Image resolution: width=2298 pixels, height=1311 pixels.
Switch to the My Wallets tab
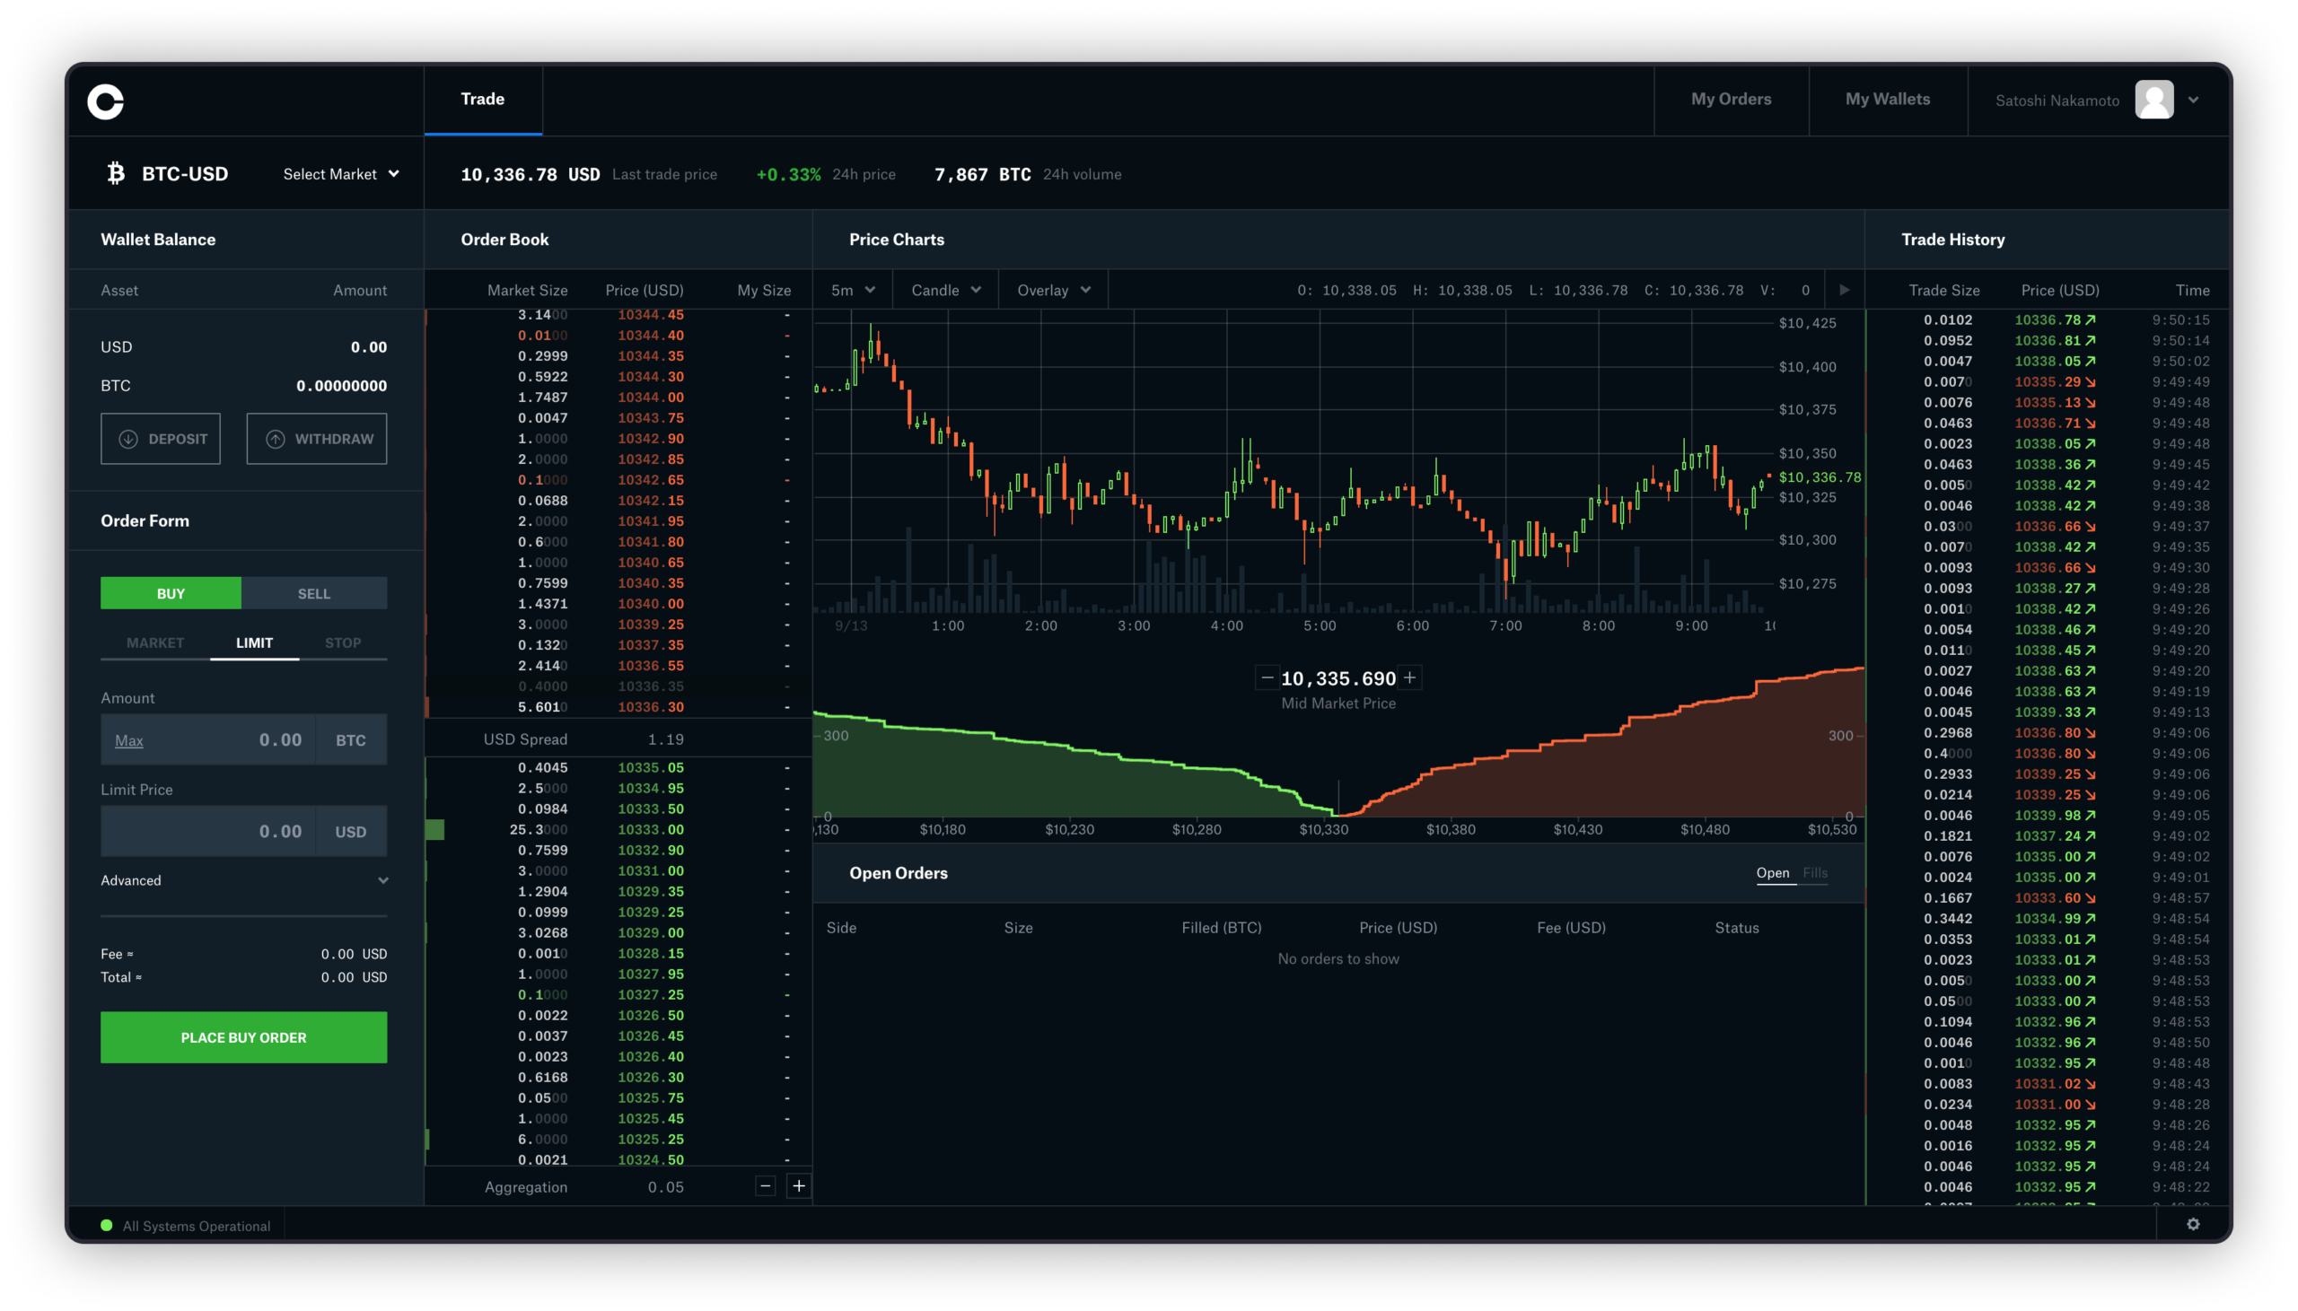(x=1888, y=100)
